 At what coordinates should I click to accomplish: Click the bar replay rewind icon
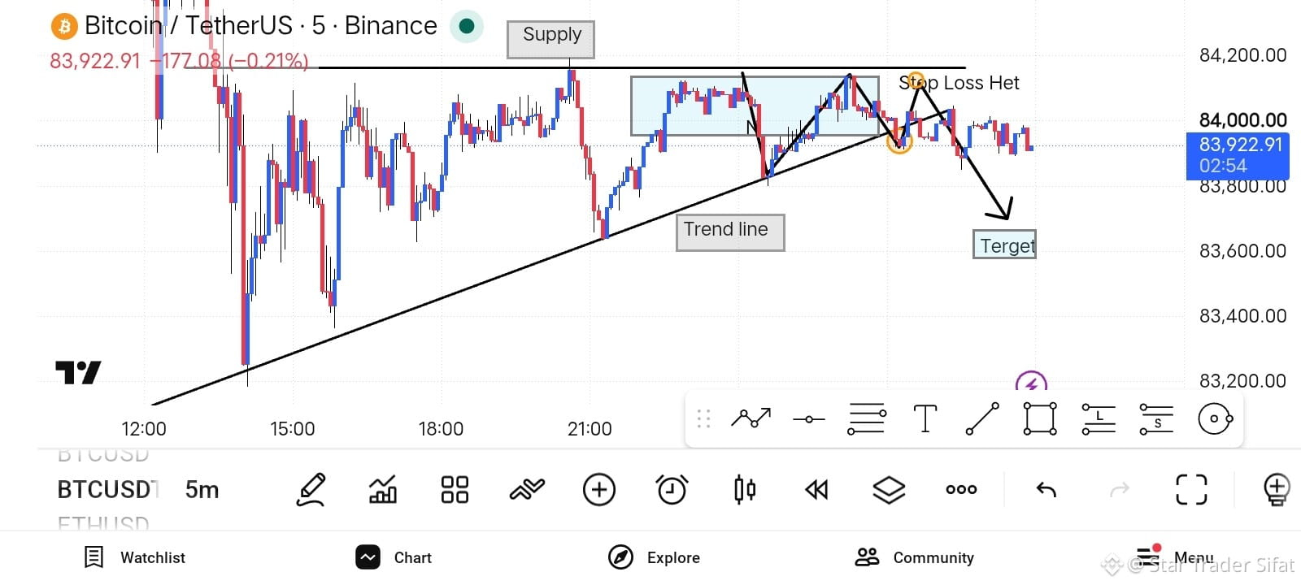(x=816, y=490)
